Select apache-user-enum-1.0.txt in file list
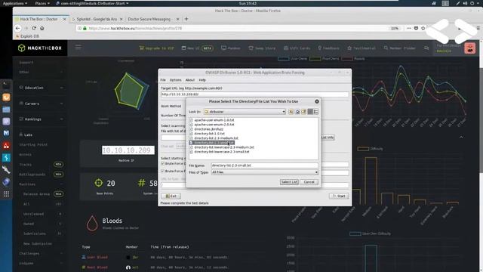Screen dimensions: 483x272 (x=214, y=120)
